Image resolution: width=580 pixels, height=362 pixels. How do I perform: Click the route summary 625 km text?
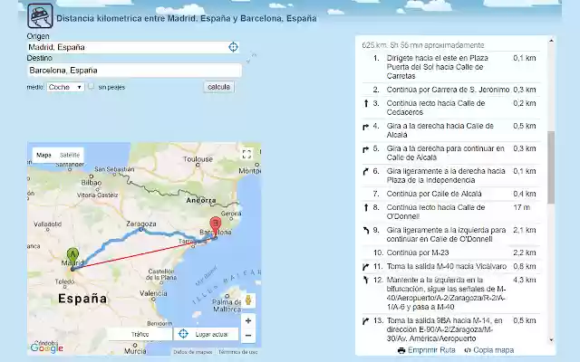tap(423, 45)
